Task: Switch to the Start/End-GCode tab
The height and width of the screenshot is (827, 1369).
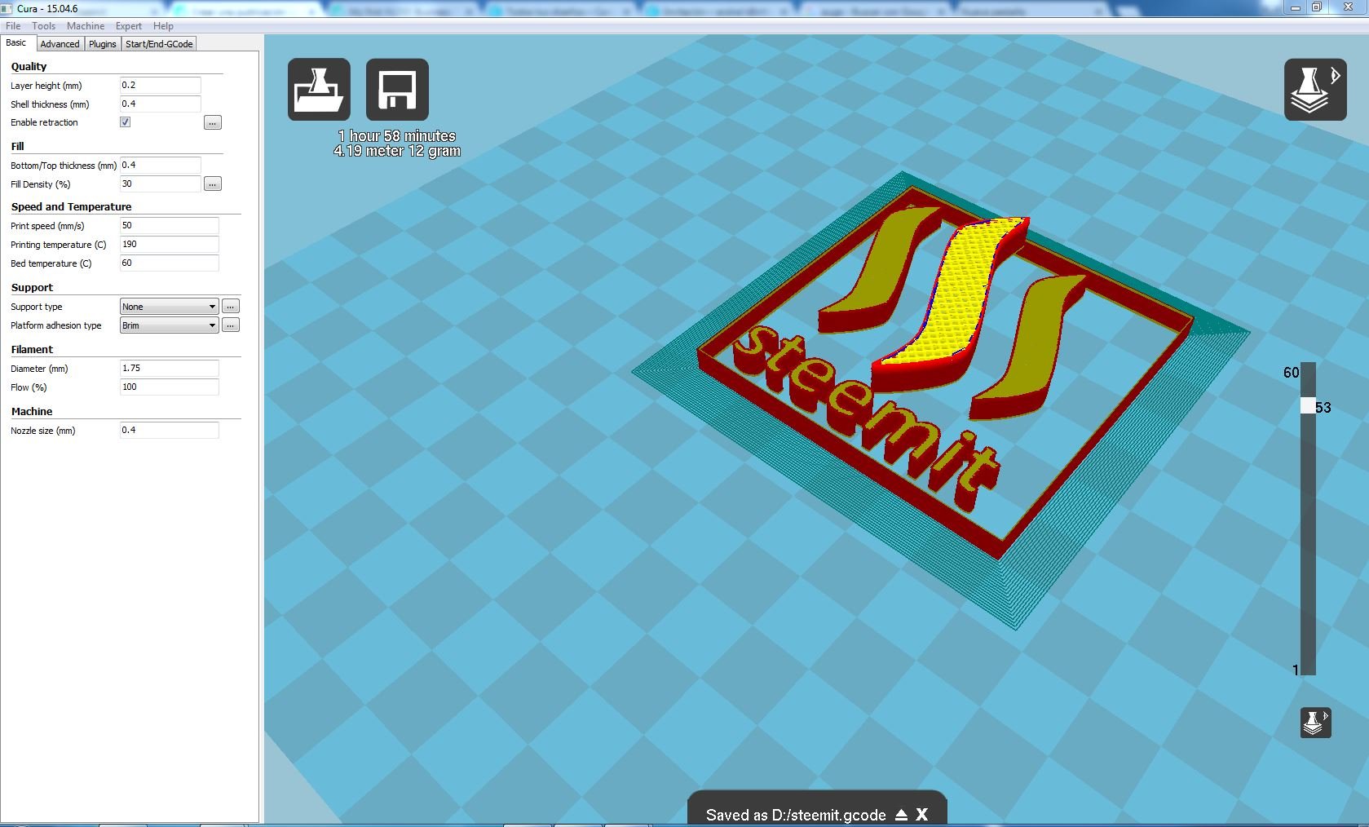Action: (159, 44)
